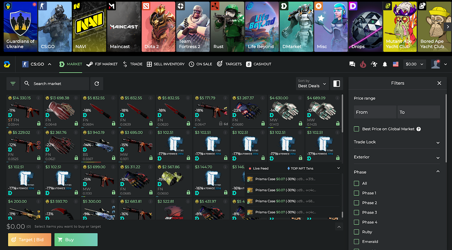This screenshot has width=452, height=250.
Task: Open the Dota 2 banner
Action: coord(159,26)
